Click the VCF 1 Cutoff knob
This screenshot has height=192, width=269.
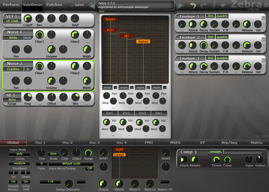point(28,18)
